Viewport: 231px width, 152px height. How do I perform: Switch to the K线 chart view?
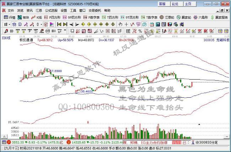37,17
